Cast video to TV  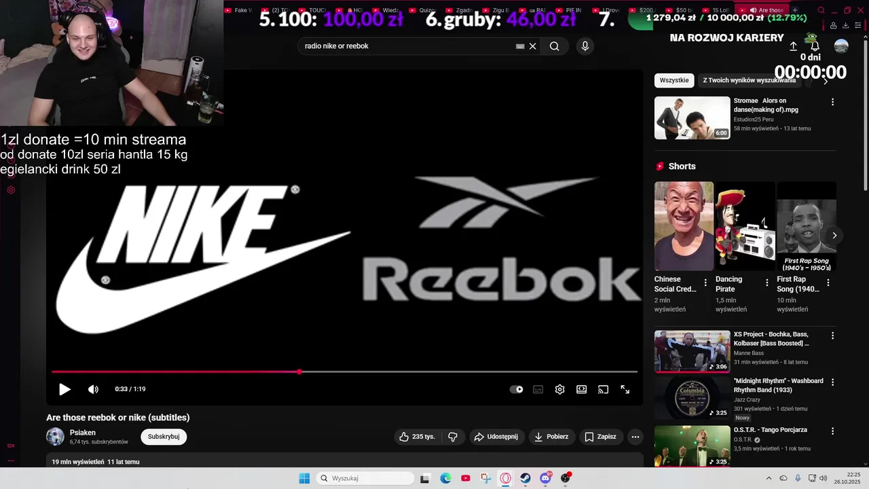pos(603,389)
